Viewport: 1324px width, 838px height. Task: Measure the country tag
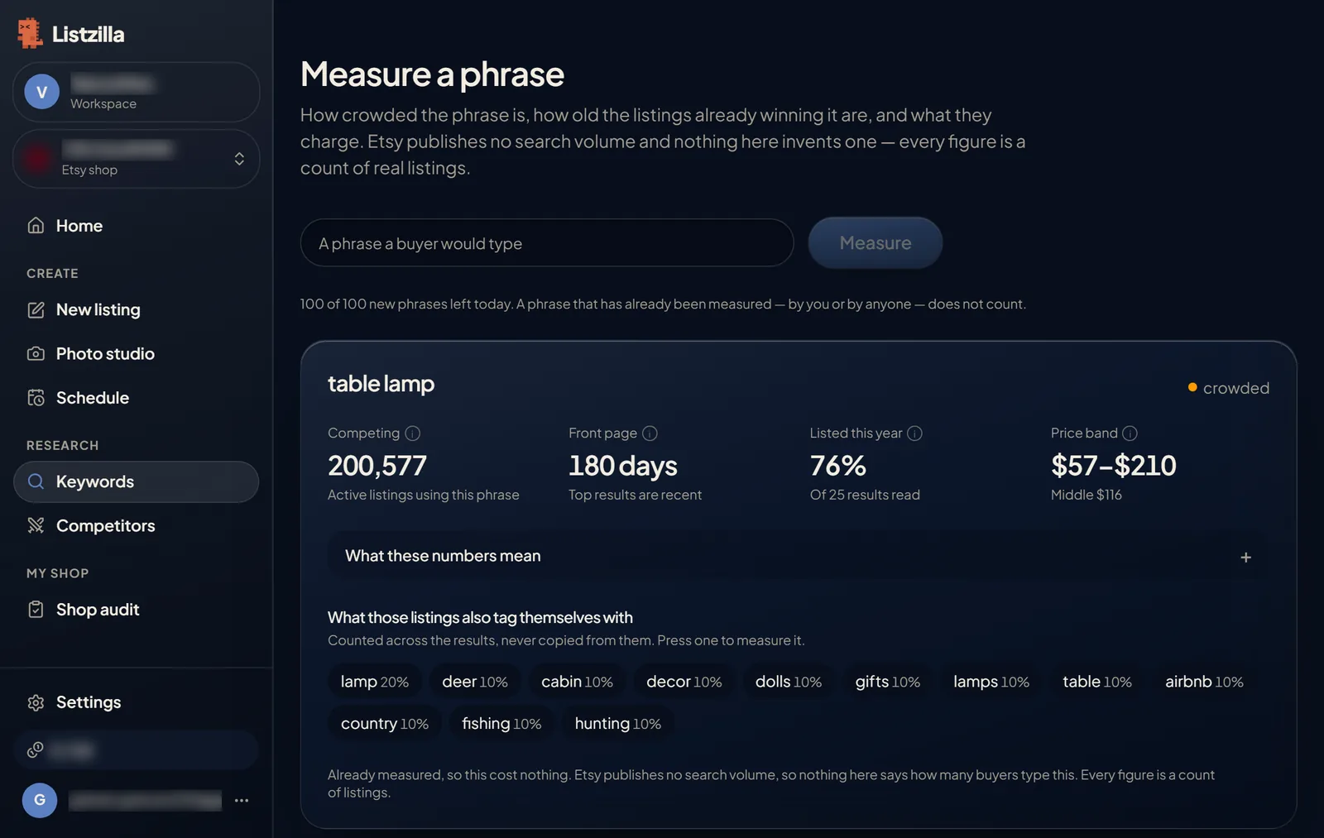(x=385, y=724)
